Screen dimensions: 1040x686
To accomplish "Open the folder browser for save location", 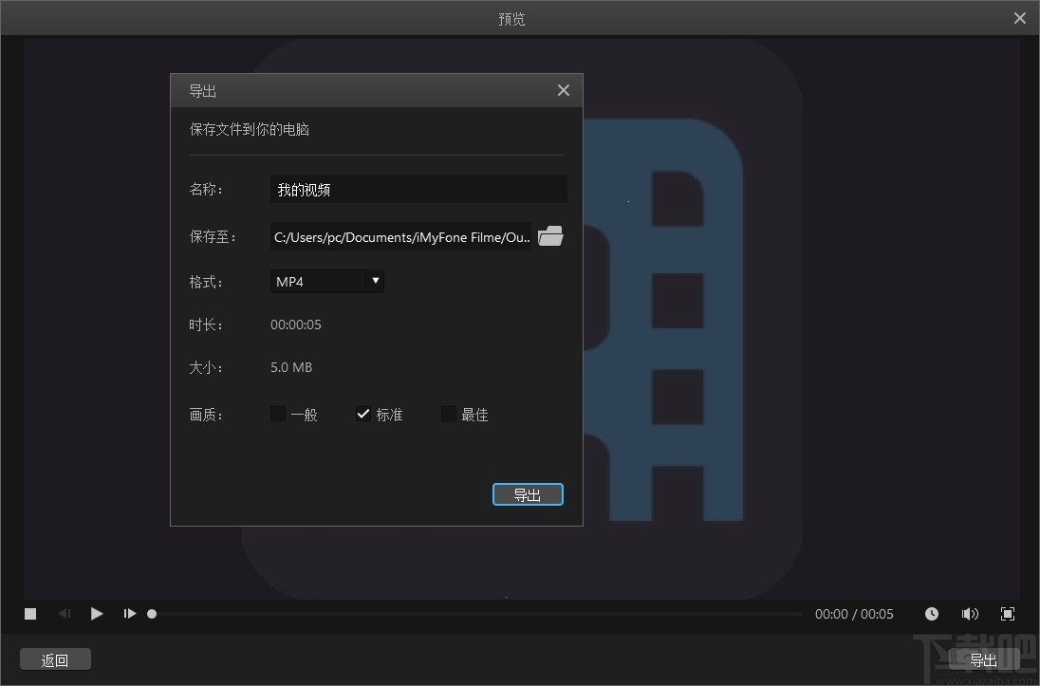I will click(x=550, y=236).
